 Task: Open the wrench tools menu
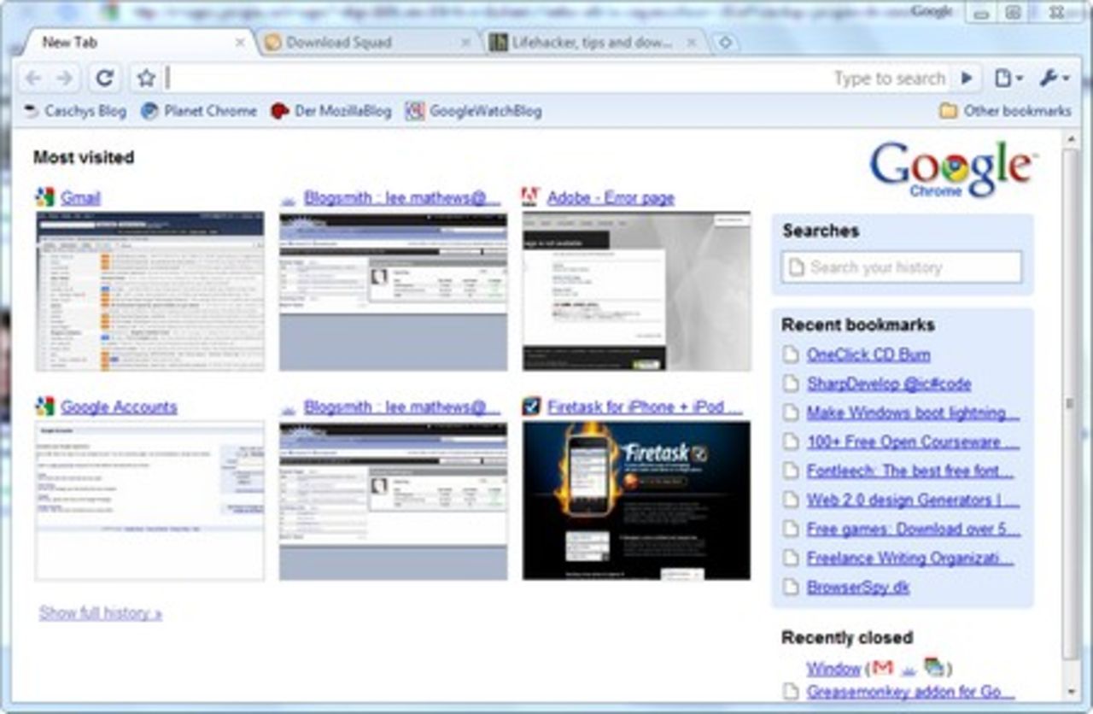pos(1054,79)
